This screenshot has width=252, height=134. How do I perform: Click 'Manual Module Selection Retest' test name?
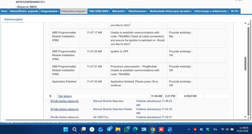[113, 109]
